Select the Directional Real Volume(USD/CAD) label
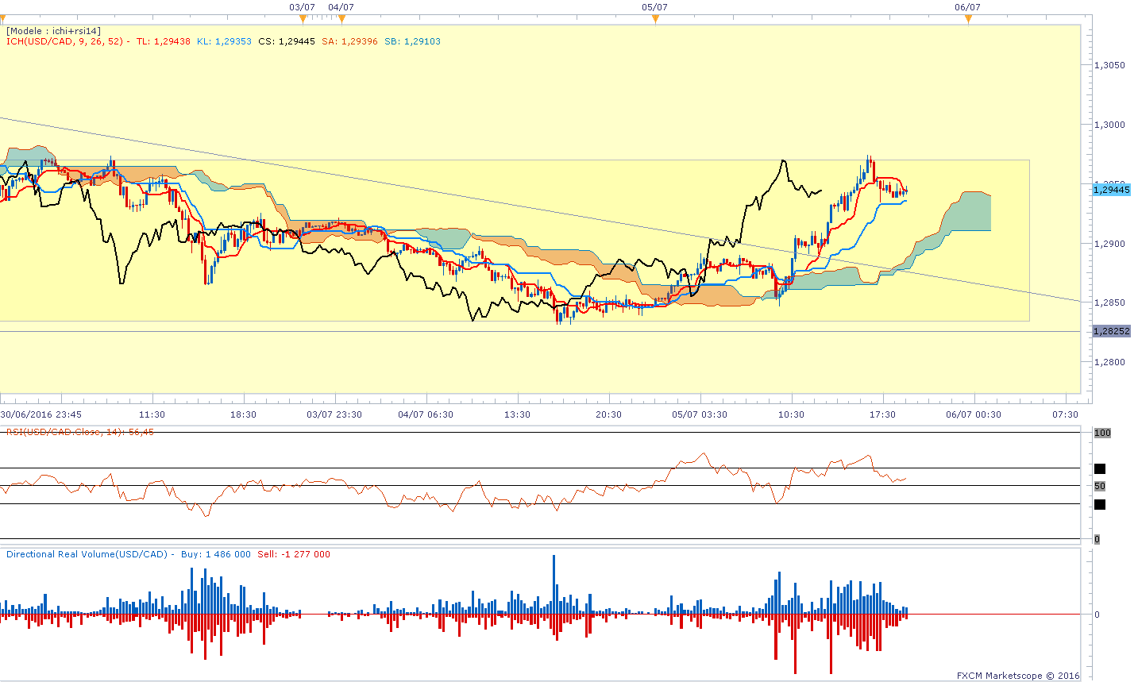1138x682 pixels. pyautogui.click(x=91, y=554)
